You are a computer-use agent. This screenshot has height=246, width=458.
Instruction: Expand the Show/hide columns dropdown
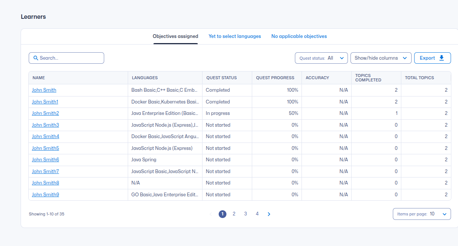[x=381, y=58]
